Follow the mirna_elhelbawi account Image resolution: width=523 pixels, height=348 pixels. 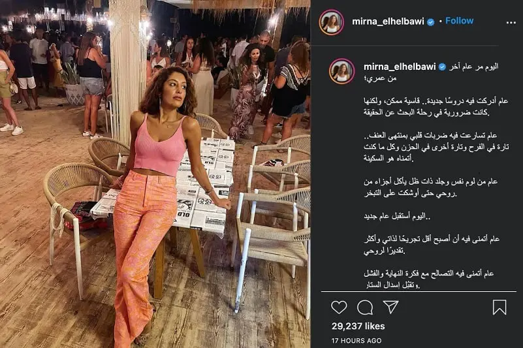point(459,21)
